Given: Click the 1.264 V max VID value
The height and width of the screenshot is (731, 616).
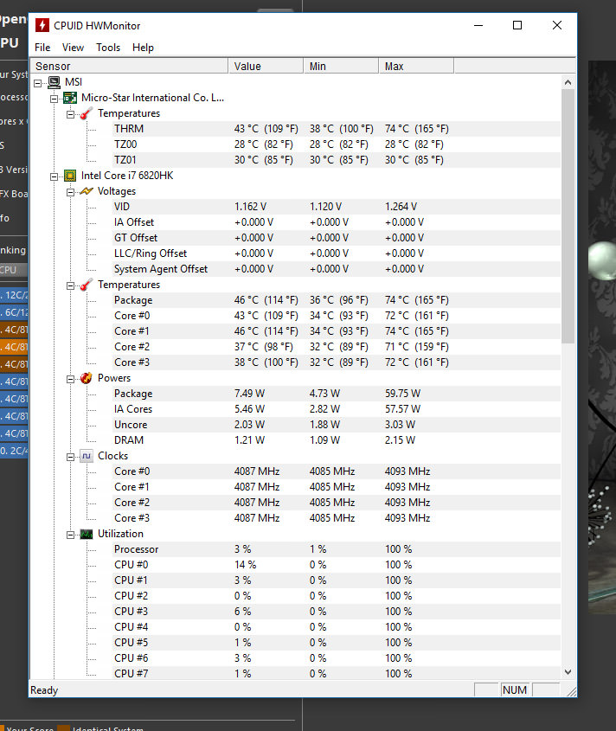Looking at the screenshot, I should coord(401,207).
